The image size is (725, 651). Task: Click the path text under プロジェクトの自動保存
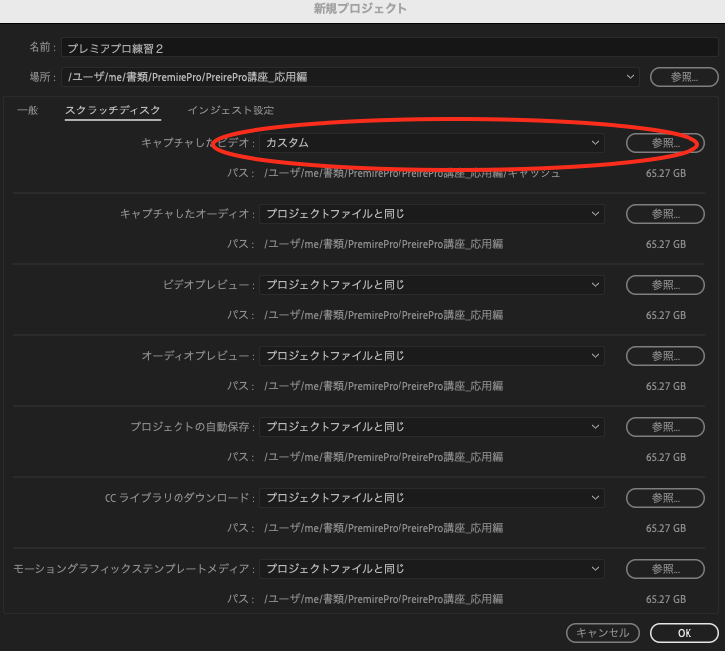point(384,457)
